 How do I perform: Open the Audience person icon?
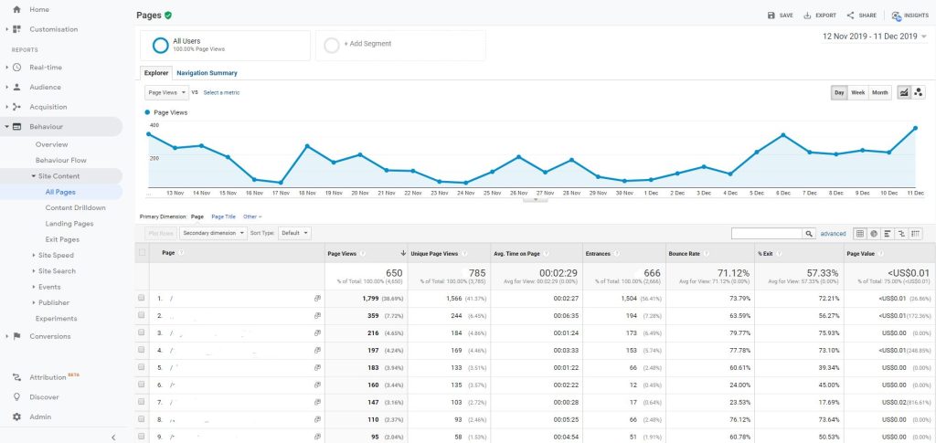[x=16, y=87]
